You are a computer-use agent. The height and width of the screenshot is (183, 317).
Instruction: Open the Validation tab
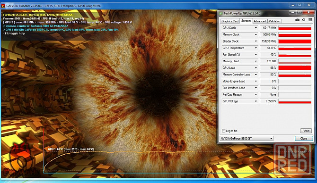click(x=274, y=21)
